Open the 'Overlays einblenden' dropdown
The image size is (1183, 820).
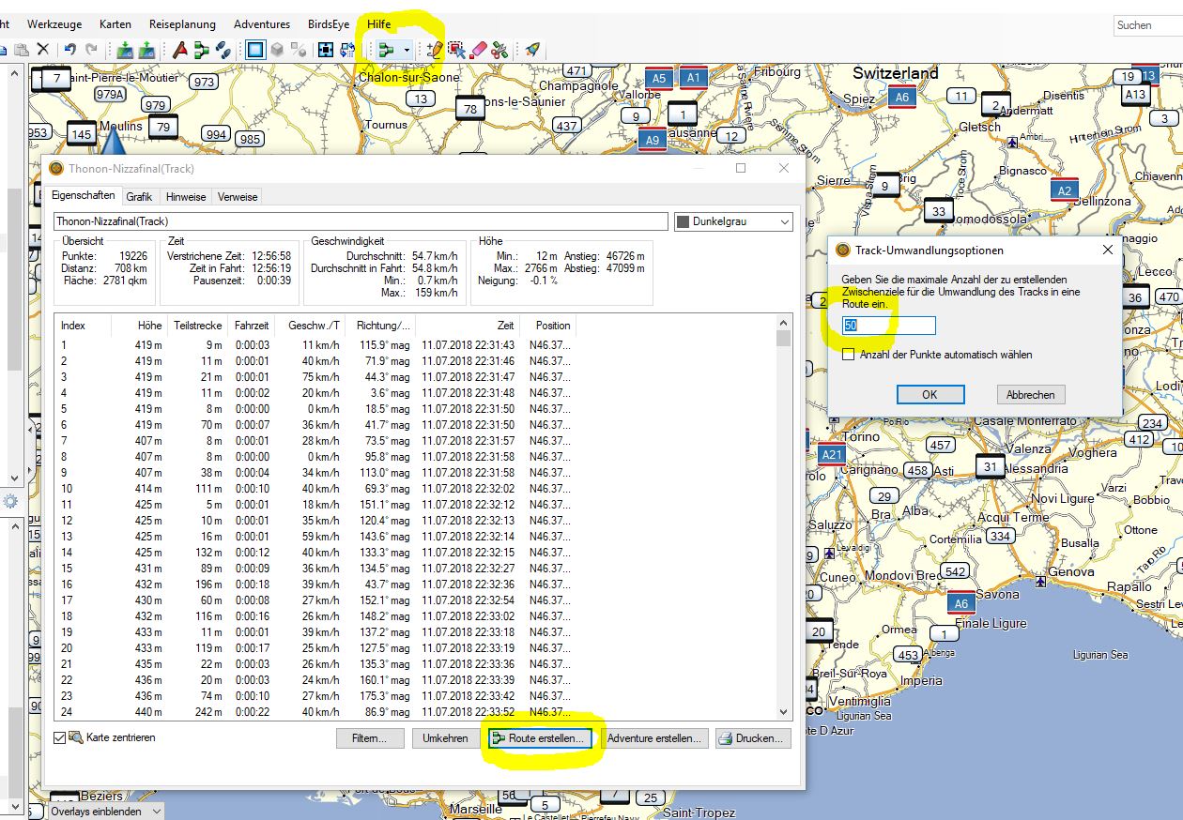(x=104, y=811)
